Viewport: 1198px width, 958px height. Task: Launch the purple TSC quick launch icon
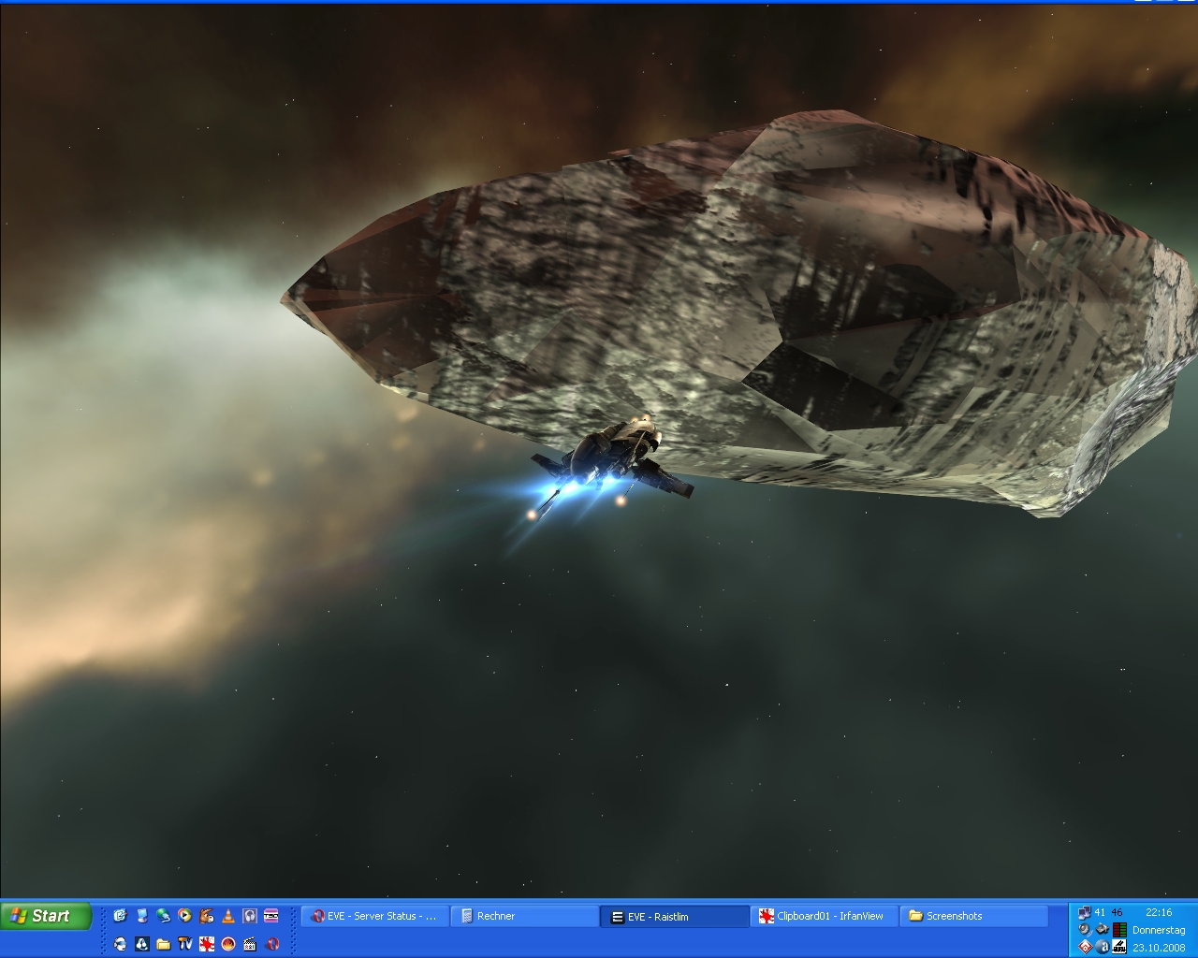(270, 916)
